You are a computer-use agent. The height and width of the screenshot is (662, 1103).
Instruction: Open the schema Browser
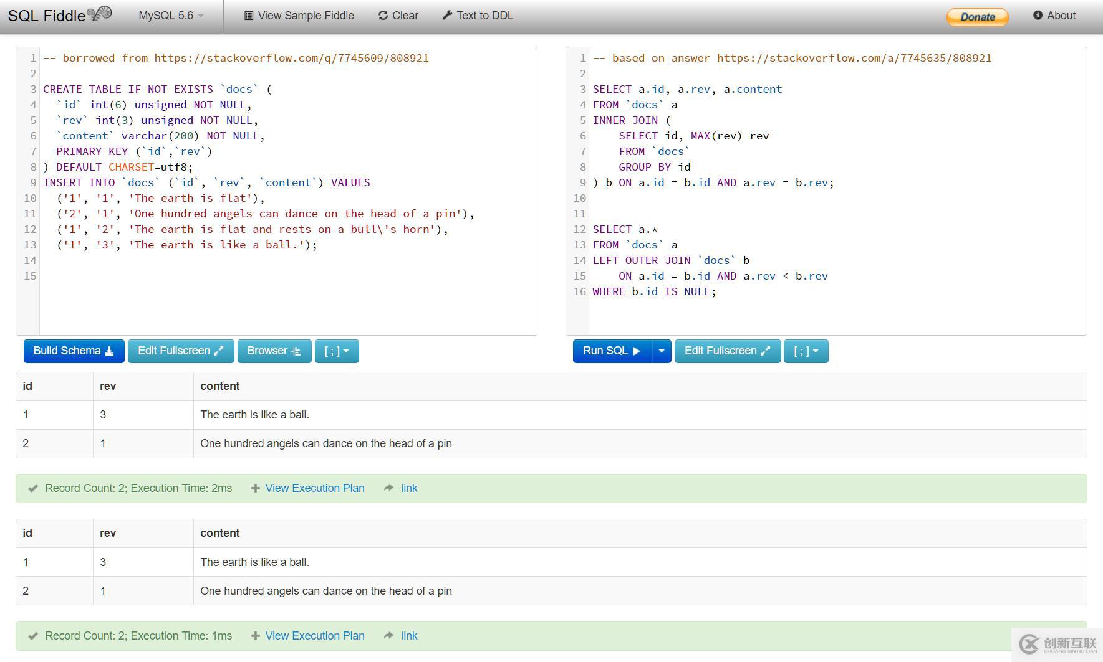tap(274, 351)
